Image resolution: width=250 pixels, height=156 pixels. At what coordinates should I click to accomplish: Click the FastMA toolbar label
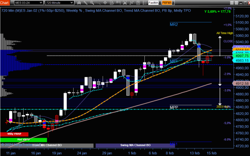(x=153, y=3)
